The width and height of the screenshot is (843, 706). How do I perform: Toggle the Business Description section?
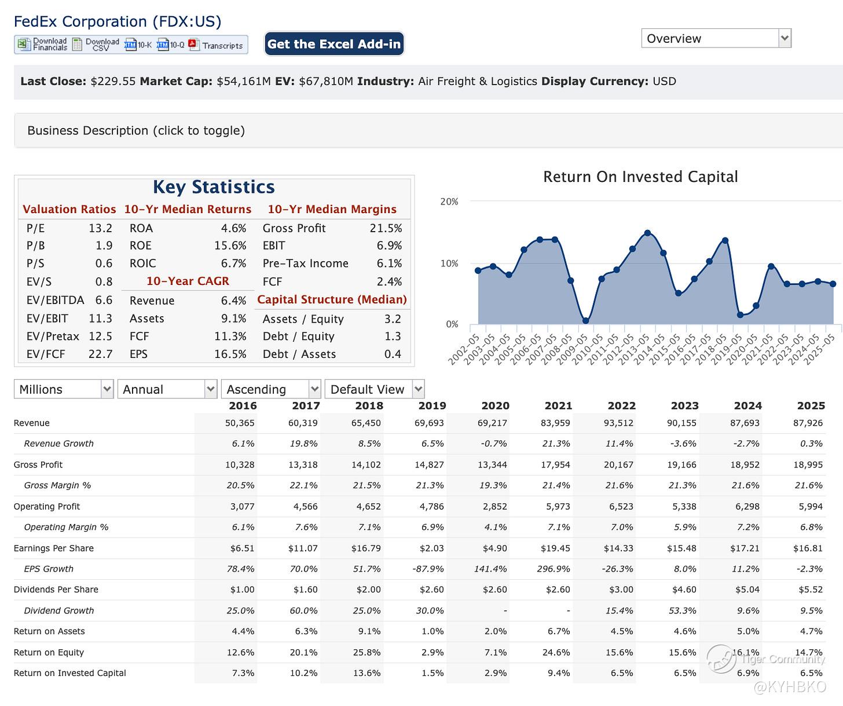pos(136,130)
